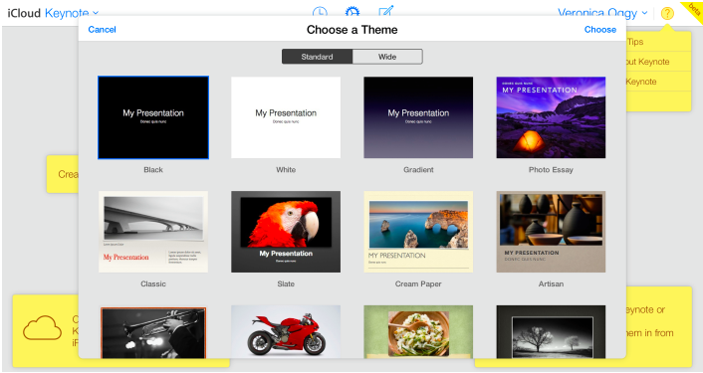Pick the theme with trumpet player photo
The width and height of the screenshot is (703, 373).
pos(153,332)
